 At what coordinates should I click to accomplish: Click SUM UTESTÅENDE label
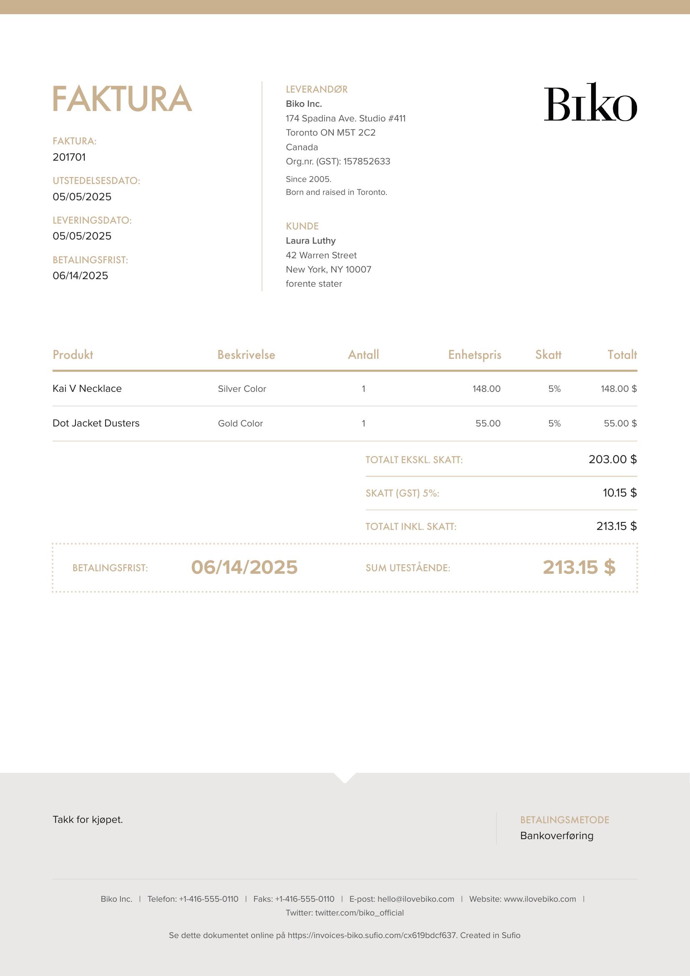click(408, 568)
